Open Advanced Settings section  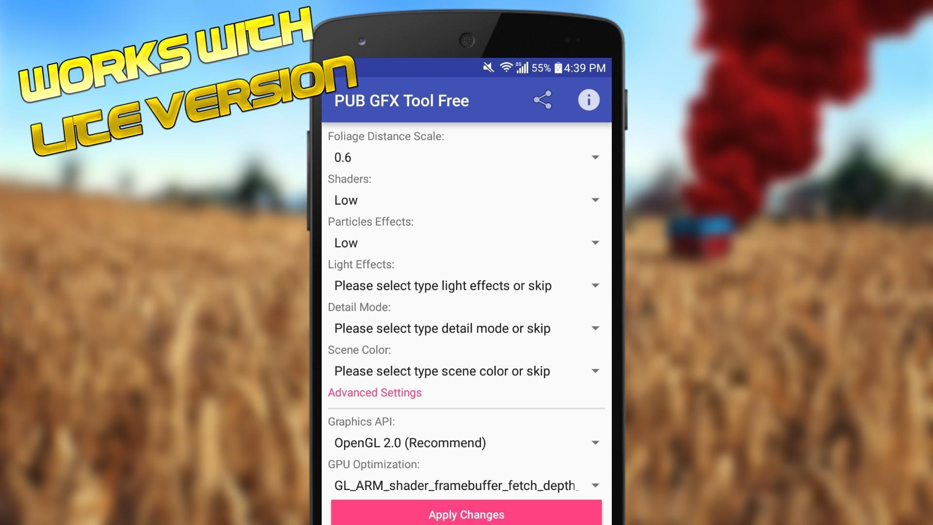pos(374,393)
